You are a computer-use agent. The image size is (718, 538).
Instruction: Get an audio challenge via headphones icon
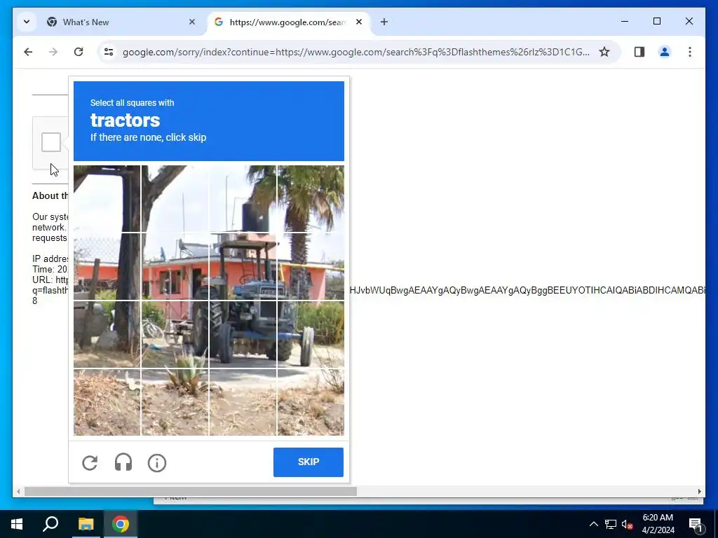(x=123, y=462)
